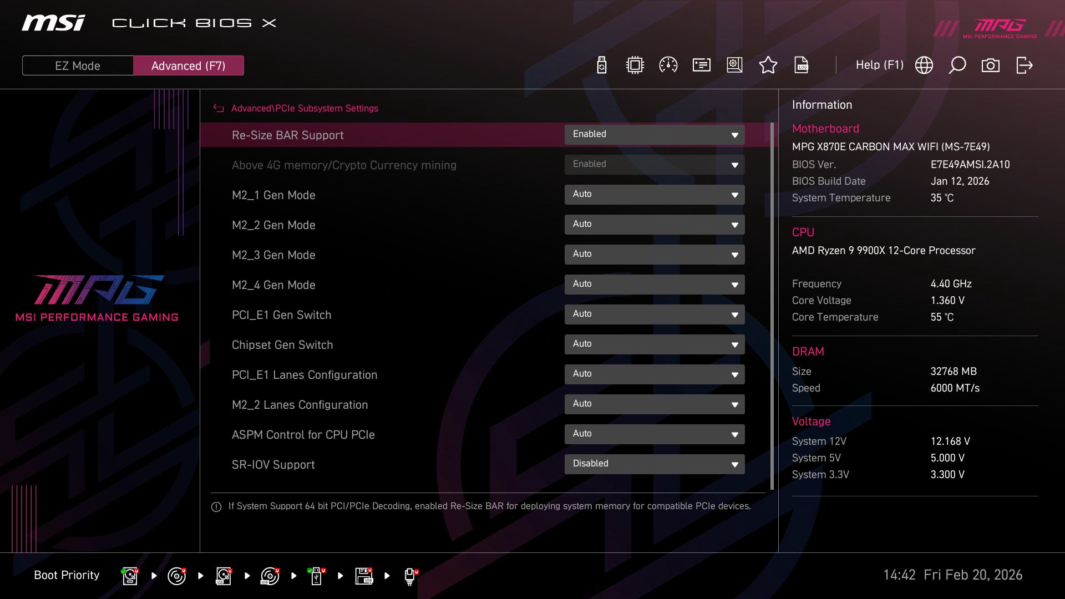Select the first hard drive in Boot Priority

tap(129, 575)
